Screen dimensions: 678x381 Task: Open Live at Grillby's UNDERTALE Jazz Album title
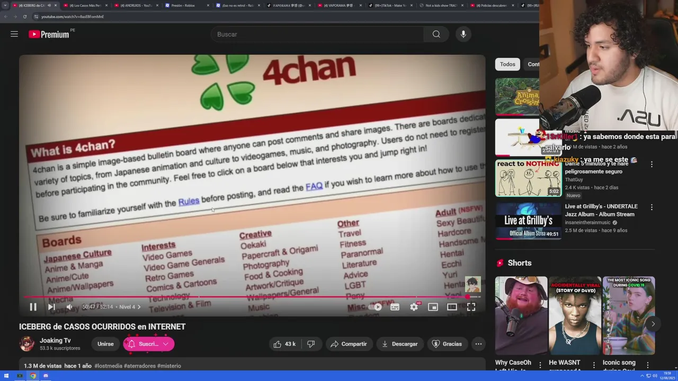click(601, 210)
